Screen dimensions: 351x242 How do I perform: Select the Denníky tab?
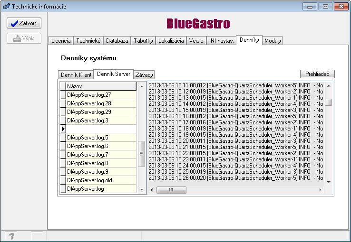tap(249, 40)
